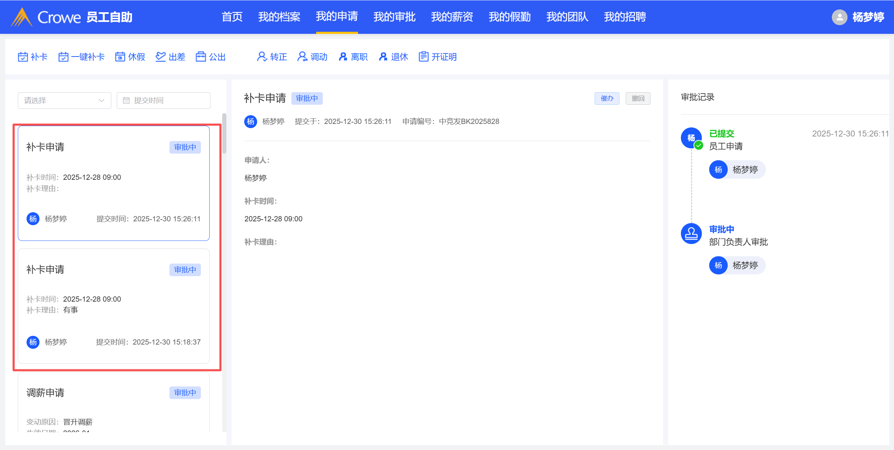Viewport: 894px width, 450px height.
Task: Click the 公出 briefcase icon
Action: pyautogui.click(x=201, y=57)
